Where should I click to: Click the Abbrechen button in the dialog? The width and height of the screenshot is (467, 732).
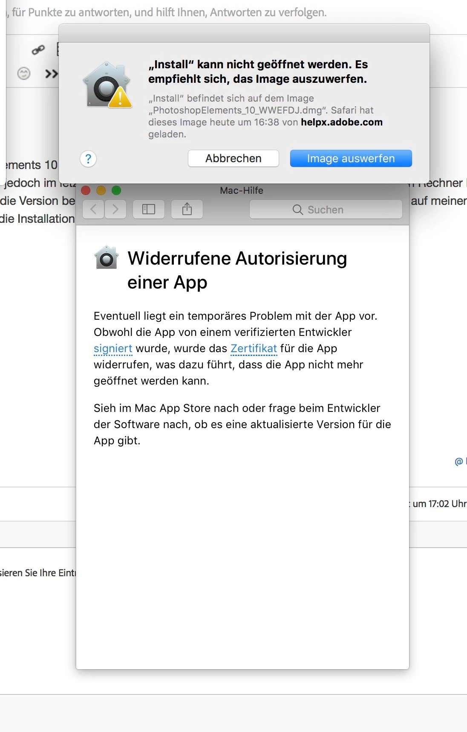click(x=233, y=158)
